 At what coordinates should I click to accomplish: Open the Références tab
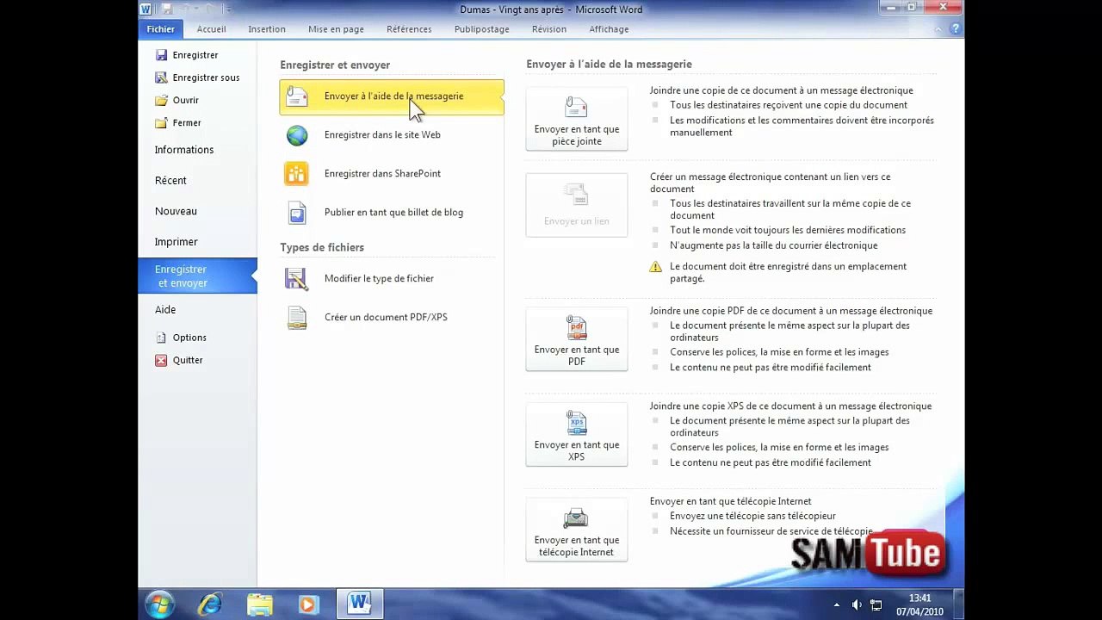tap(409, 28)
